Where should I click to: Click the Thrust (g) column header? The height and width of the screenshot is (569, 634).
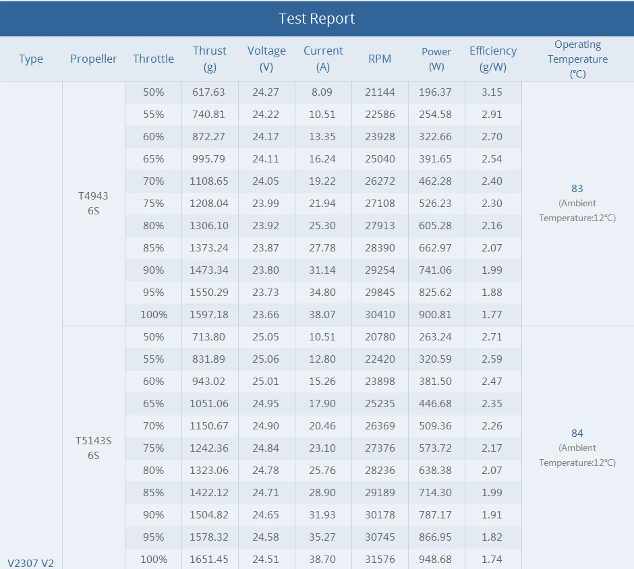(210, 59)
